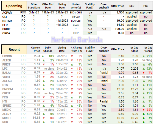The width and height of the screenshot is (154, 125).
Task: Select the PREIT row ticker
Action: (6, 64)
